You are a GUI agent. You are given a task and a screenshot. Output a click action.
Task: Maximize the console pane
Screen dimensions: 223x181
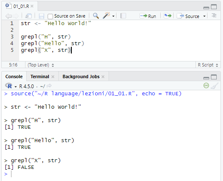click(x=214, y=77)
